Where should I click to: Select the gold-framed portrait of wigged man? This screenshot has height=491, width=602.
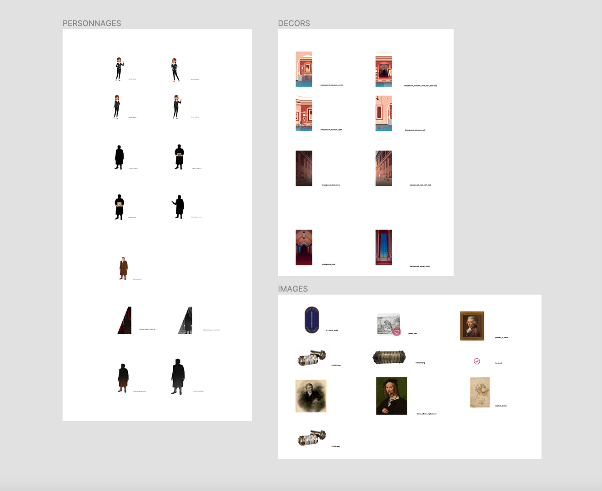click(x=472, y=326)
